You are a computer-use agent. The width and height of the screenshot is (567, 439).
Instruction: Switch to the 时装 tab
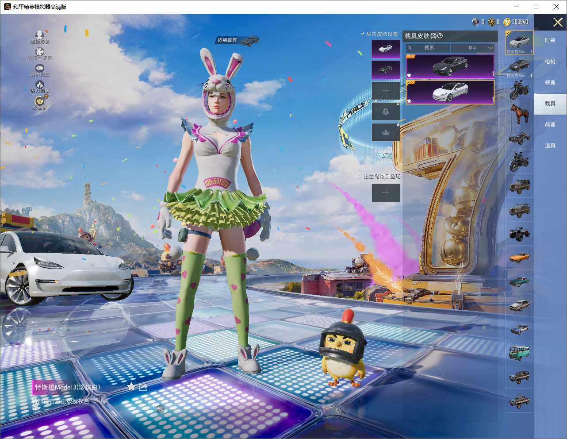pos(550,40)
